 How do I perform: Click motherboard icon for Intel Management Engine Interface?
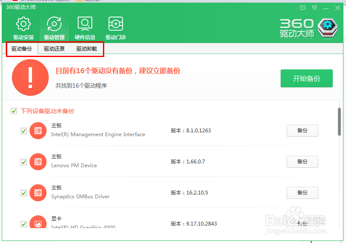click(38, 131)
